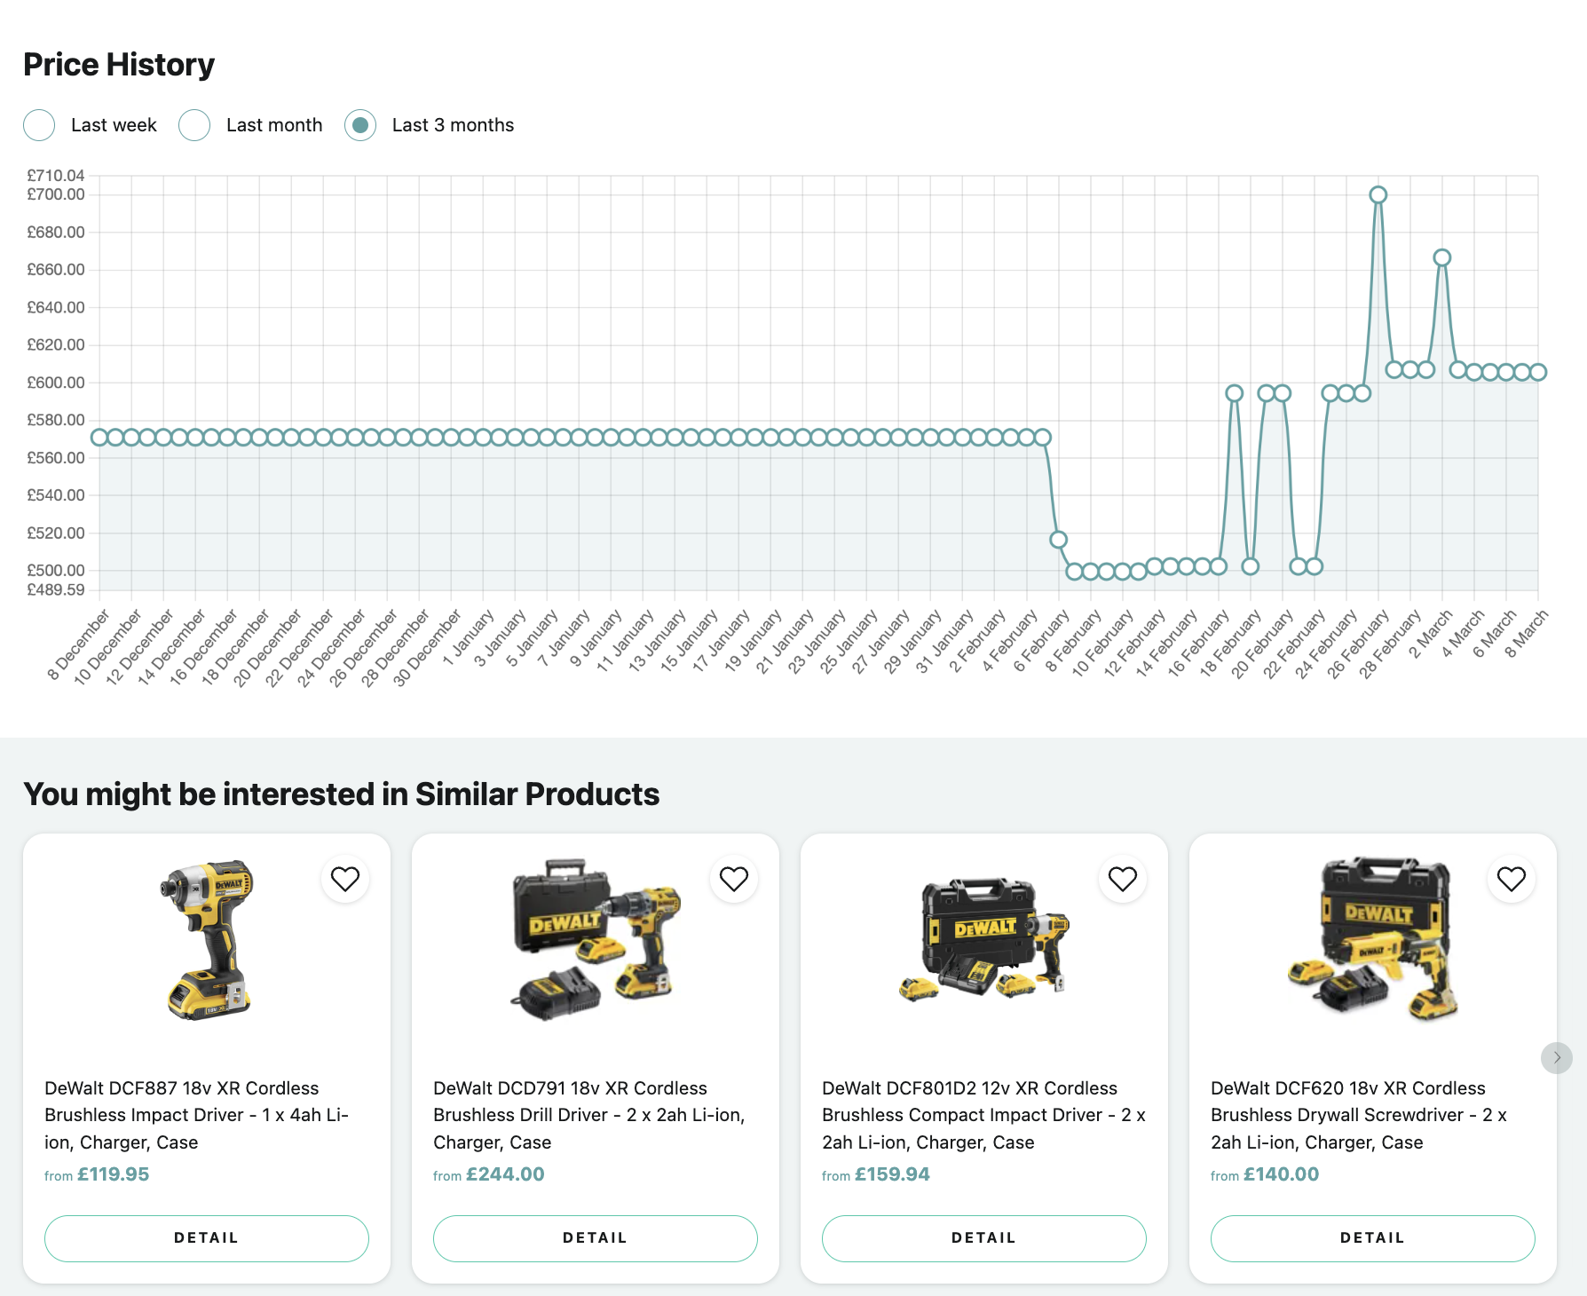Click the DCF801D2 Compact Impact Driver image
Image resolution: width=1587 pixels, height=1296 pixels.
984,940
